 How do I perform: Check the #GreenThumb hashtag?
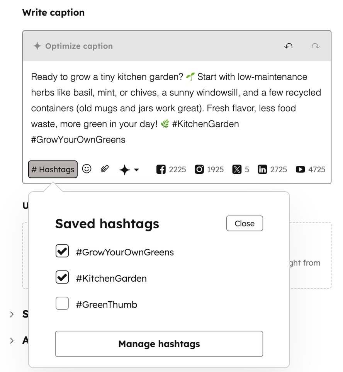tap(62, 304)
